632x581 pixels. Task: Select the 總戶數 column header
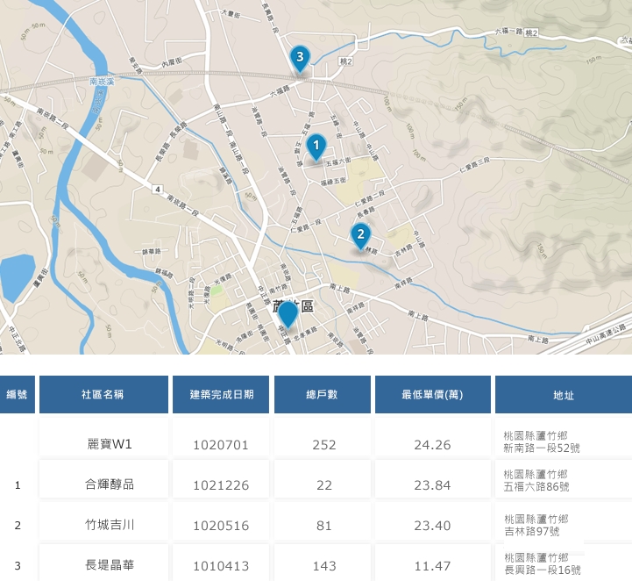click(x=323, y=395)
